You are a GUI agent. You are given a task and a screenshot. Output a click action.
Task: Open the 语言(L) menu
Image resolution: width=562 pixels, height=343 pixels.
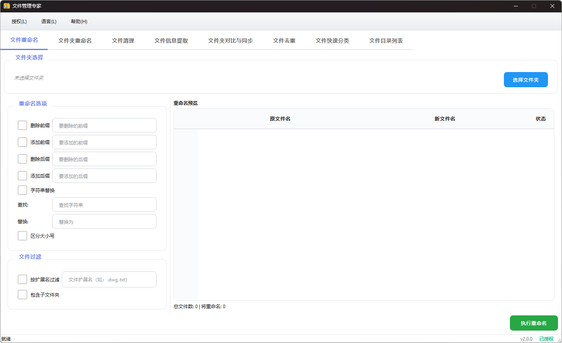click(49, 21)
